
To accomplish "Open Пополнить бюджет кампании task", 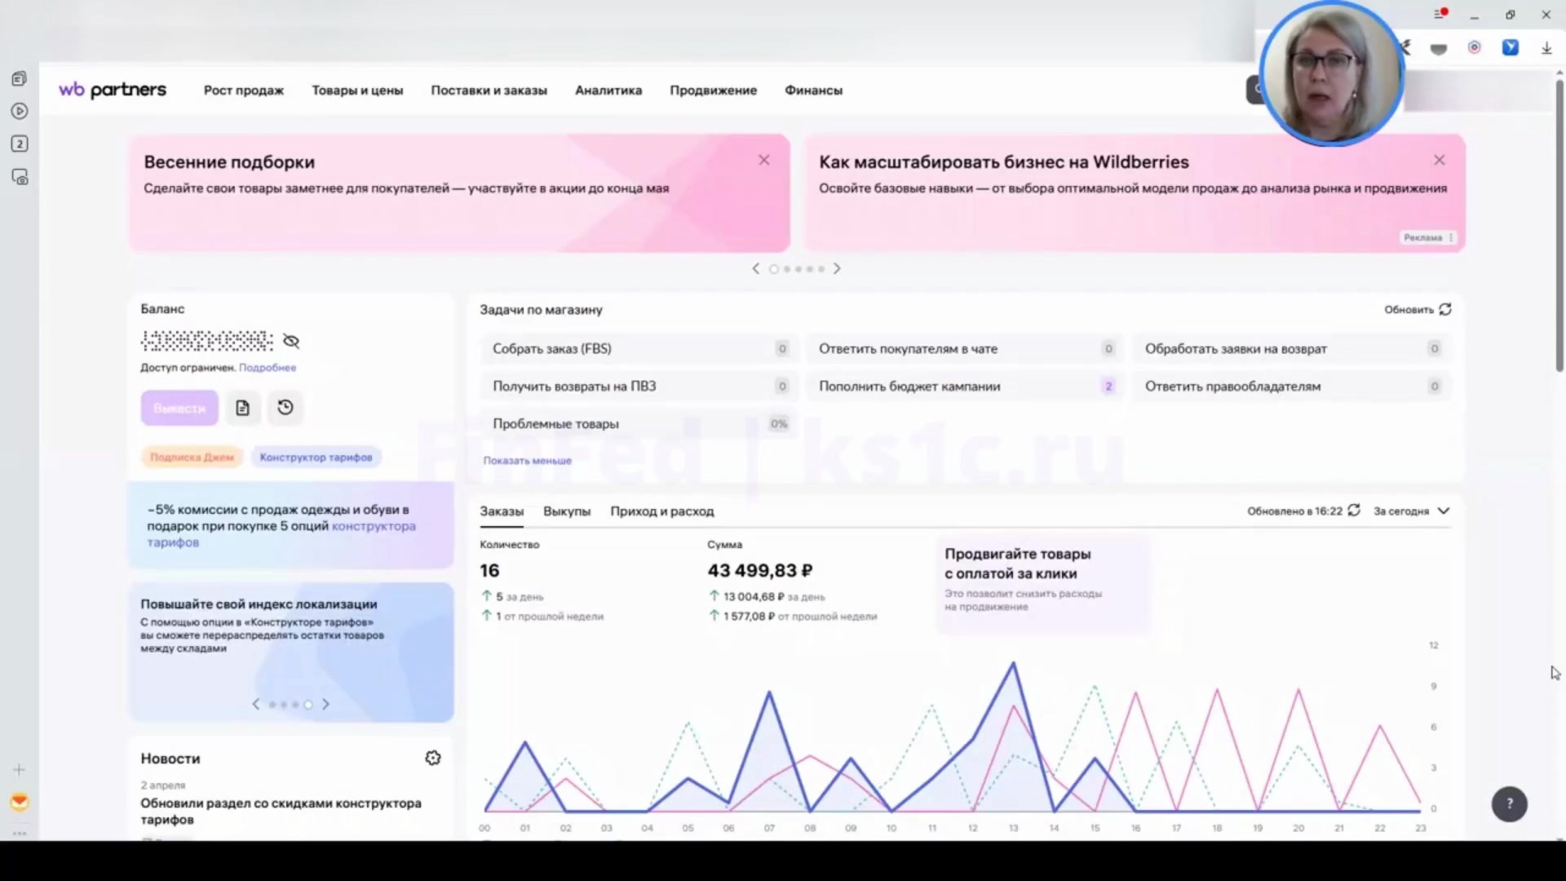I will pos(965,387).
